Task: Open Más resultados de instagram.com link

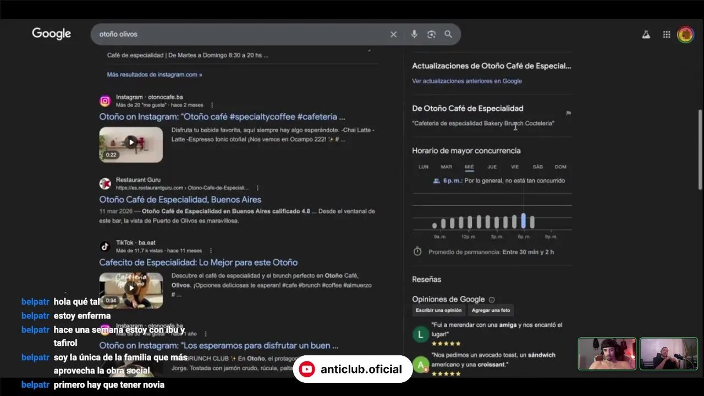Action: coord(155,74)
